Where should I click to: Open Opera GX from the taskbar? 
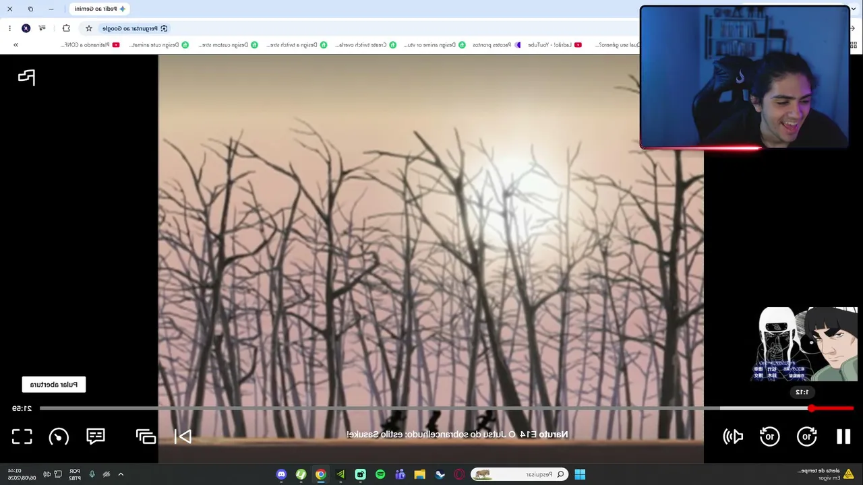tap(460, 474)
